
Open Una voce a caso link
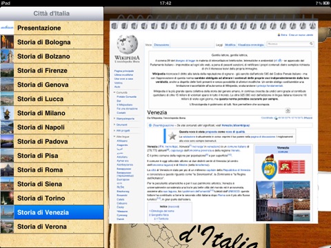[x=123, y=79]
